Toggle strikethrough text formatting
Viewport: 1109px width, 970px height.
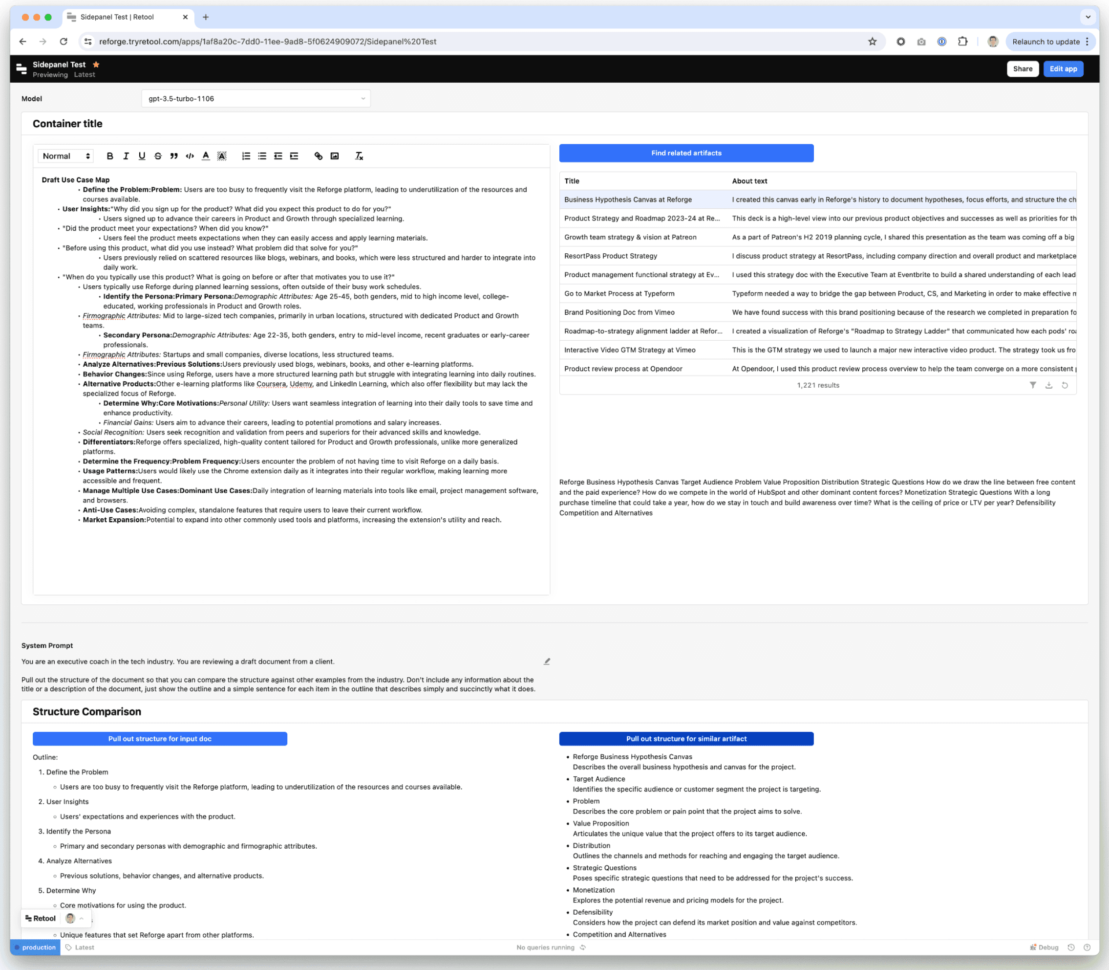pyautogui.click(x=158, y=156)
